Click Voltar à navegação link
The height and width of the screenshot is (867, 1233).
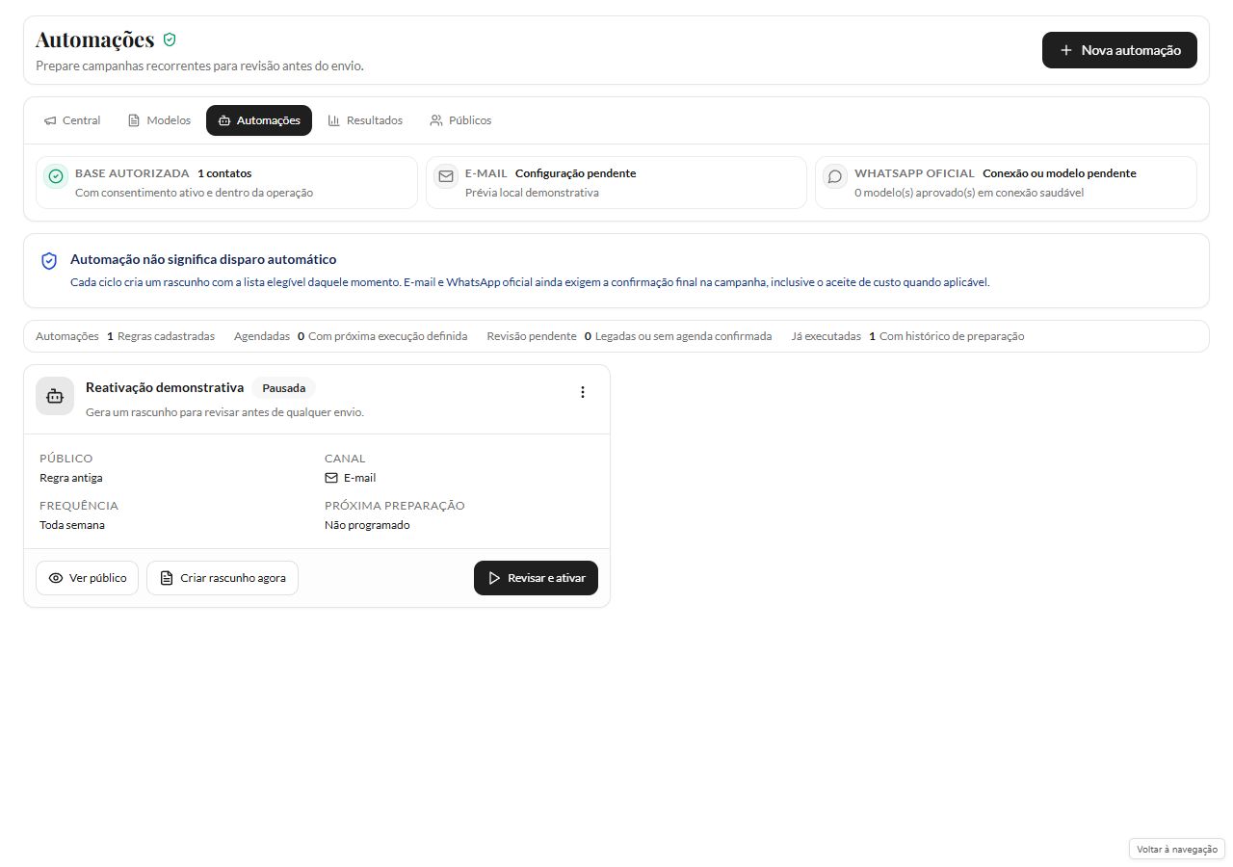click(x=1177, y=849)
